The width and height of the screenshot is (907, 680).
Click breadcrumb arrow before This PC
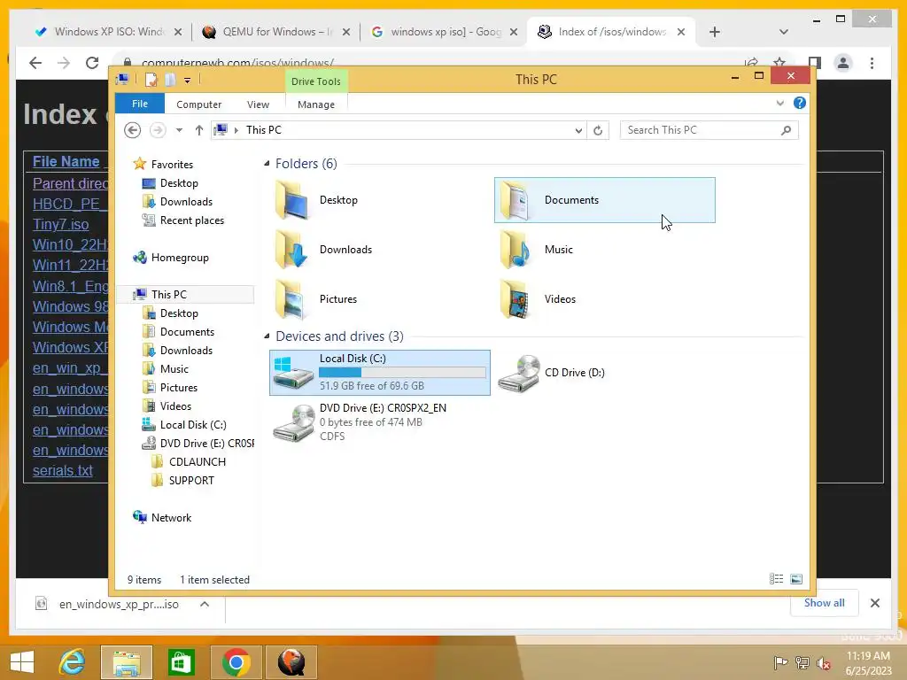(x=236, y=130)
